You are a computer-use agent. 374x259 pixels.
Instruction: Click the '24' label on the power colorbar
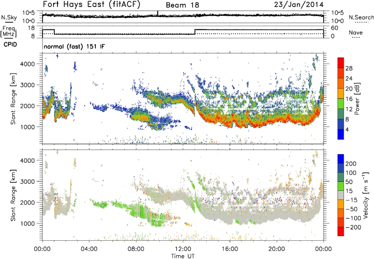click(x=349, y=79)
